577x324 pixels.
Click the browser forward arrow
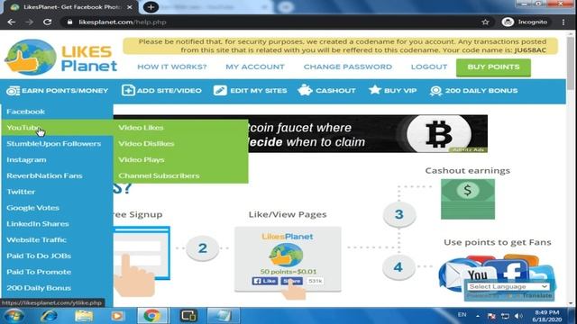(29, 22)
